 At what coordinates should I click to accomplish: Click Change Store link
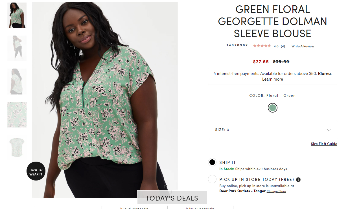(x=276, y=191)
